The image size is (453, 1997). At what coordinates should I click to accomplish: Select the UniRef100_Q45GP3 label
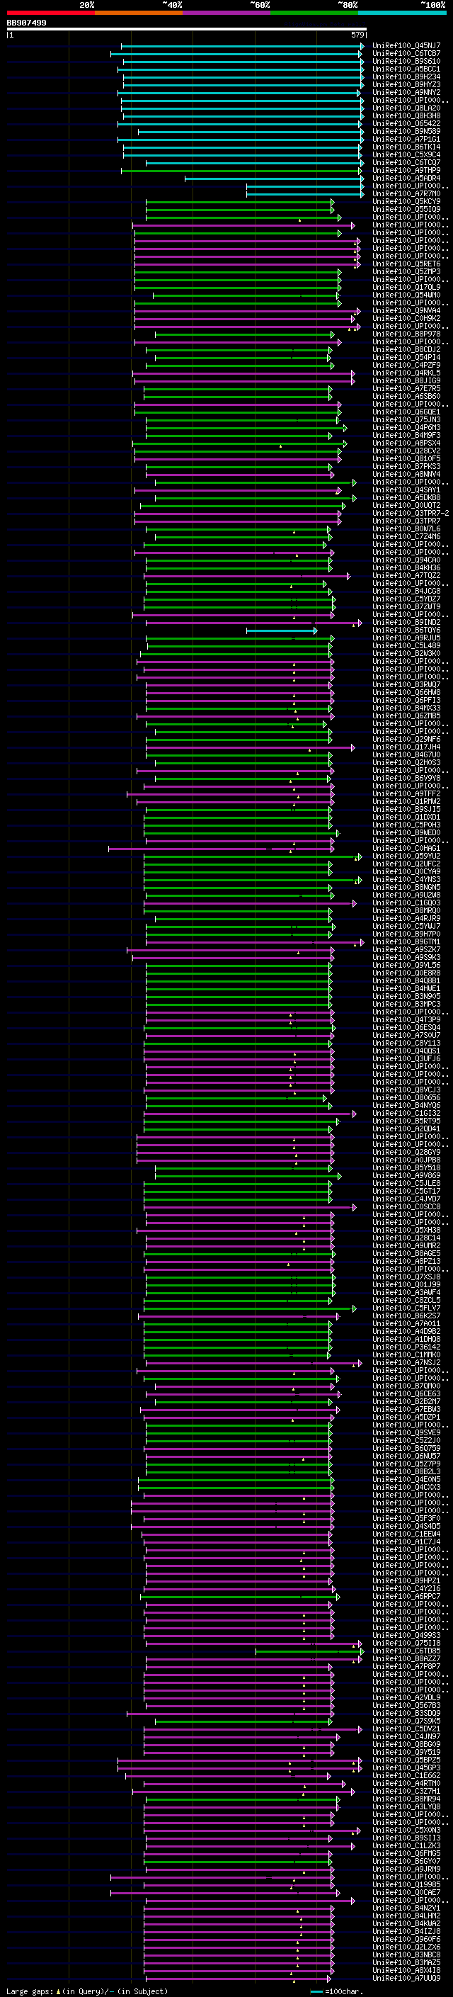coord(406,1767)
